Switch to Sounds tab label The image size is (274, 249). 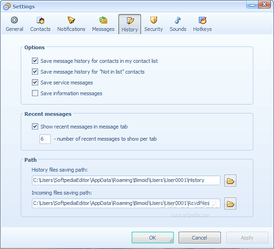point(178,29)
